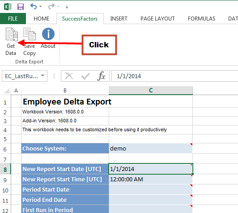Click the 'First Run in Period' label cell
The height and width of the screenshot is (213, 238).
coord(65,209)
